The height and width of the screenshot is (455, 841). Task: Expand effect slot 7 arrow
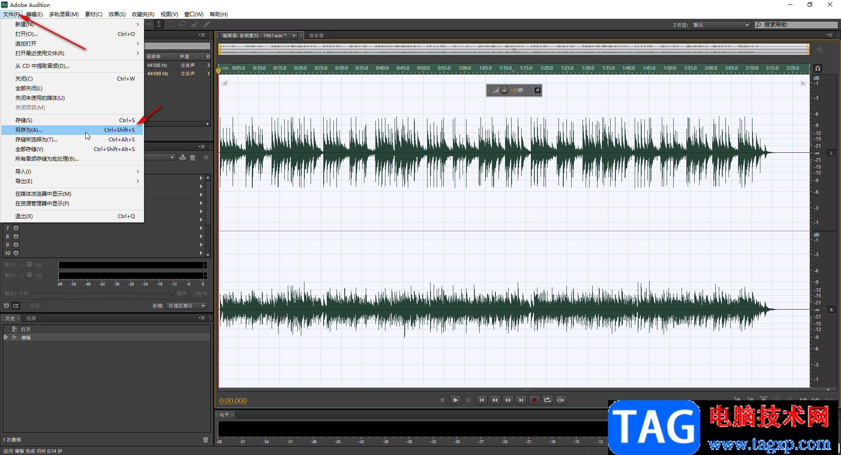(201, 228)
